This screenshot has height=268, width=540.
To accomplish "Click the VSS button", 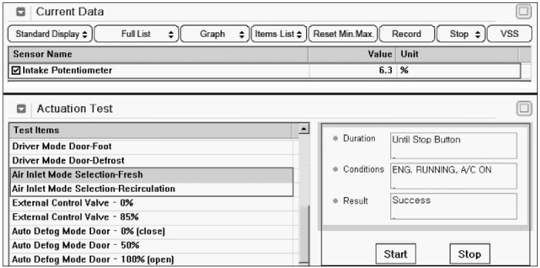I will (x=509, y=34).
